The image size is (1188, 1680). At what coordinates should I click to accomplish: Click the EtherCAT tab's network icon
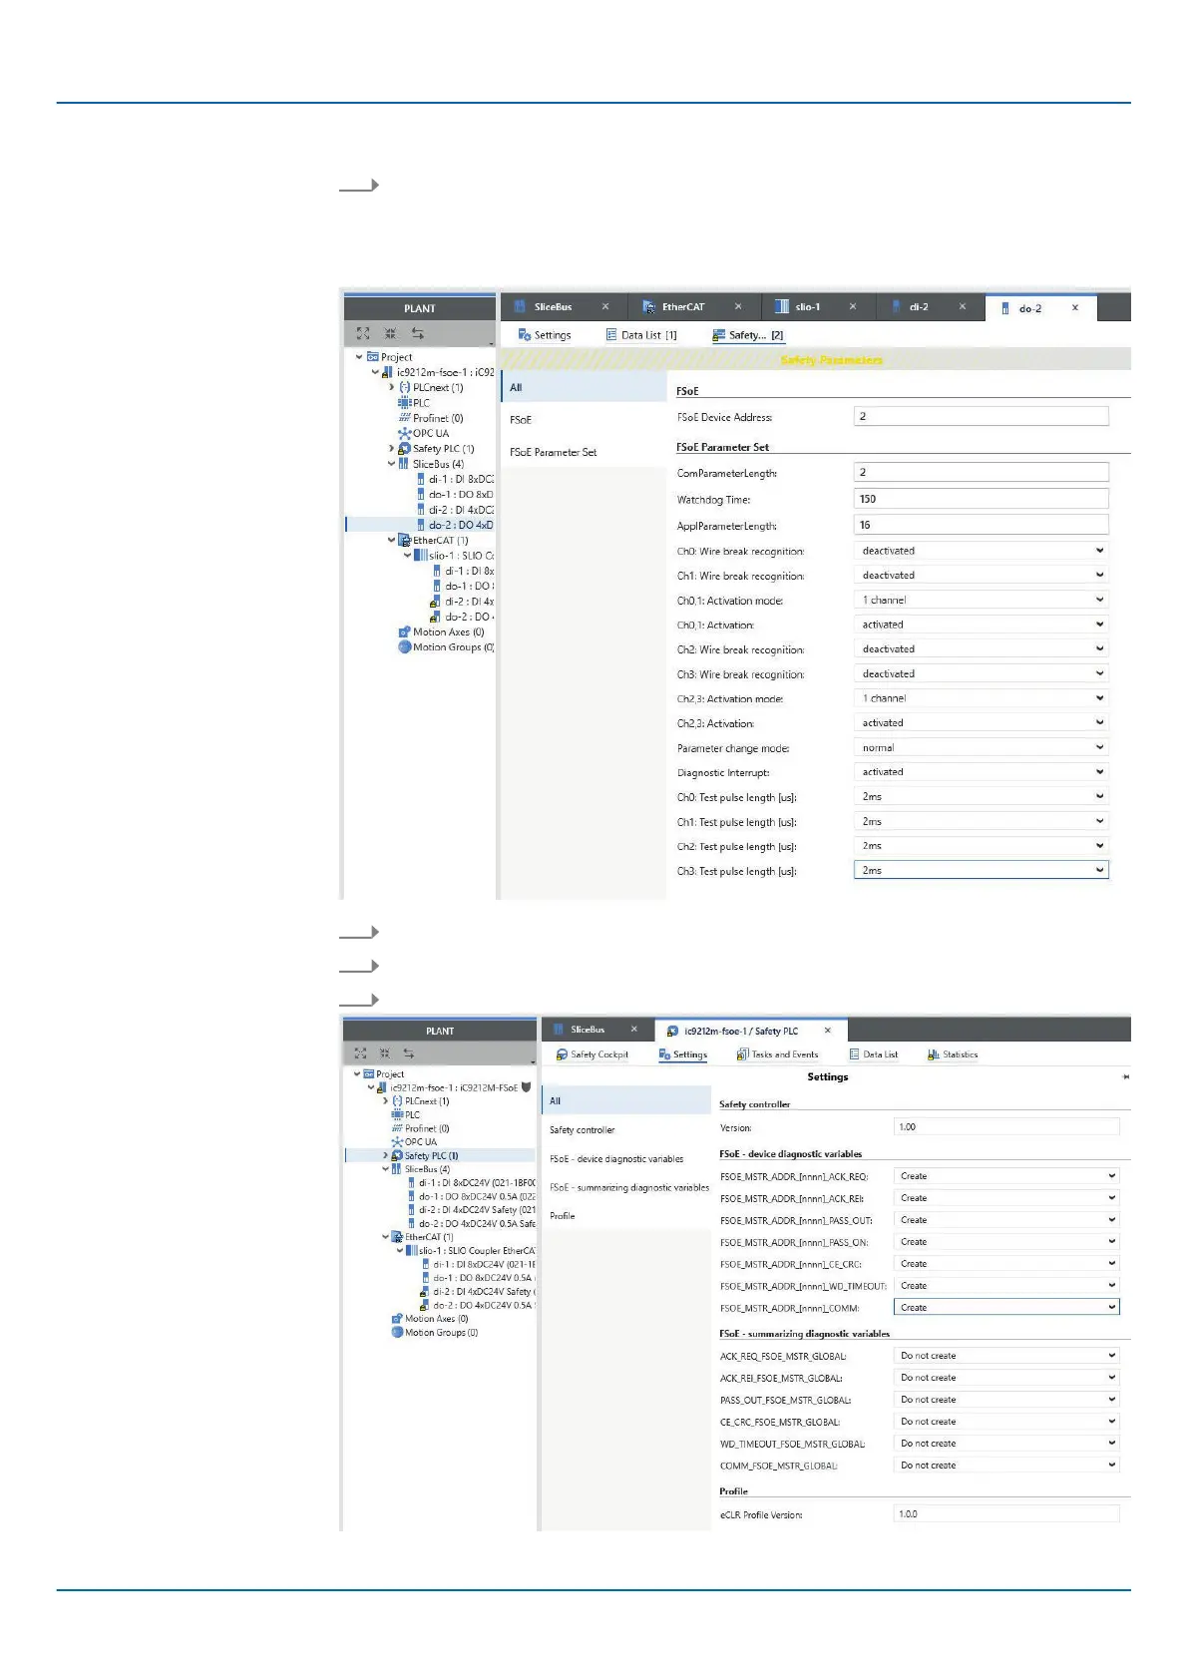pos(649,307)
